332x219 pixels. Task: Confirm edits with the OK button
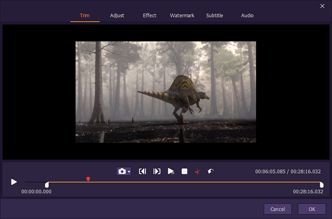tap(312, 209)
